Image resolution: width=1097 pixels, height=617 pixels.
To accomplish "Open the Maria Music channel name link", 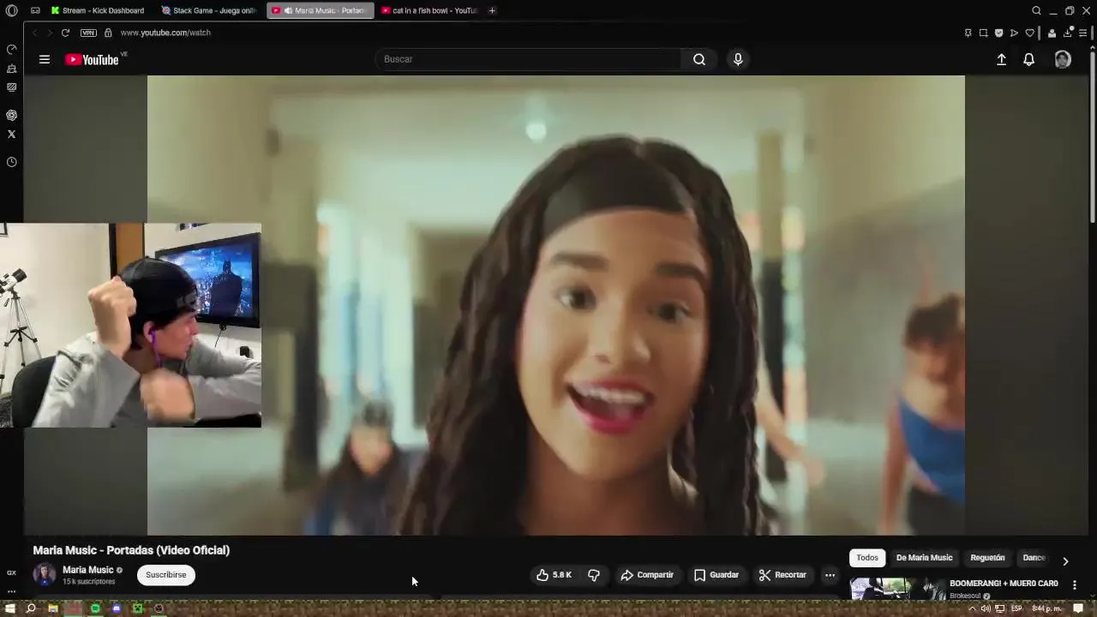I will pyautogui.click(x=87, y=570).
